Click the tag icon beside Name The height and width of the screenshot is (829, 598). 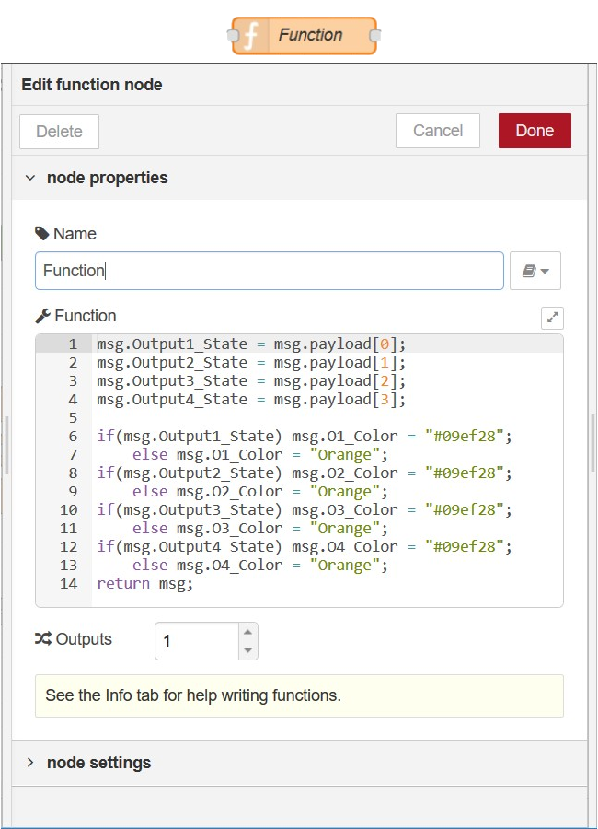[41, 234]
